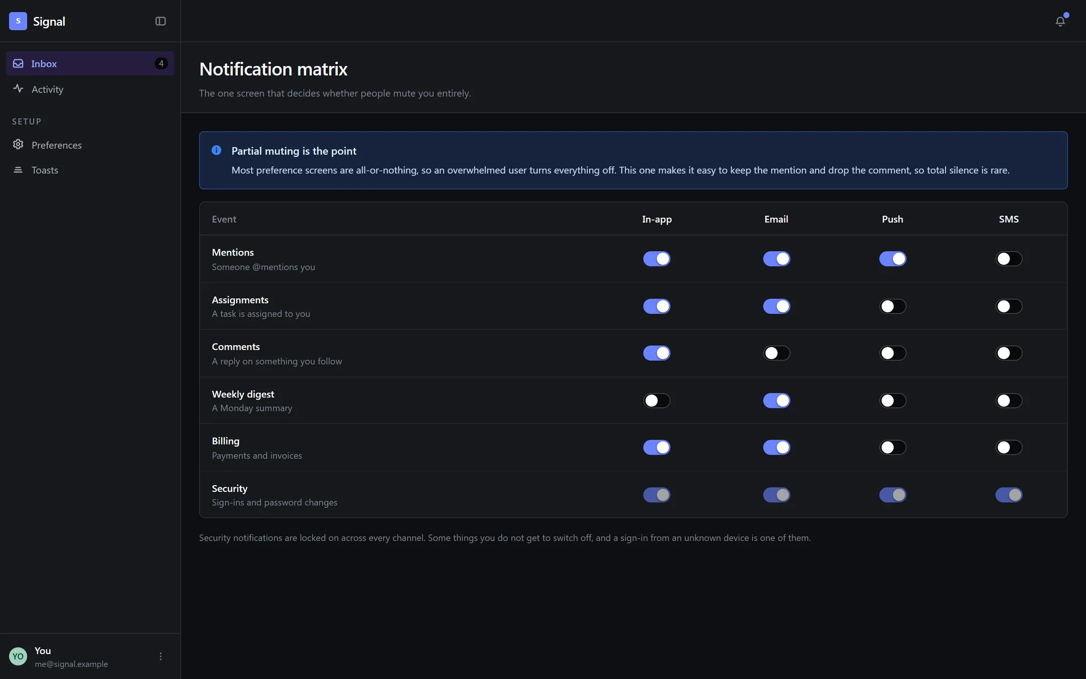Click the Inbox unread count badge

[x=161, y=63]
